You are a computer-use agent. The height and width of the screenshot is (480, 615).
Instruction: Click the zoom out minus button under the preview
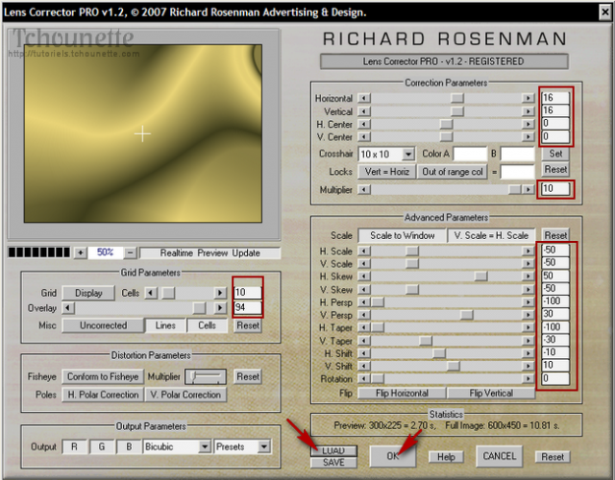(x=130, y=252)
